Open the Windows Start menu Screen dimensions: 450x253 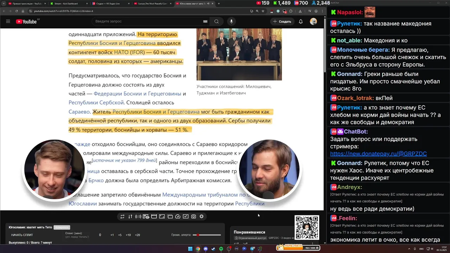pos(190,249)
